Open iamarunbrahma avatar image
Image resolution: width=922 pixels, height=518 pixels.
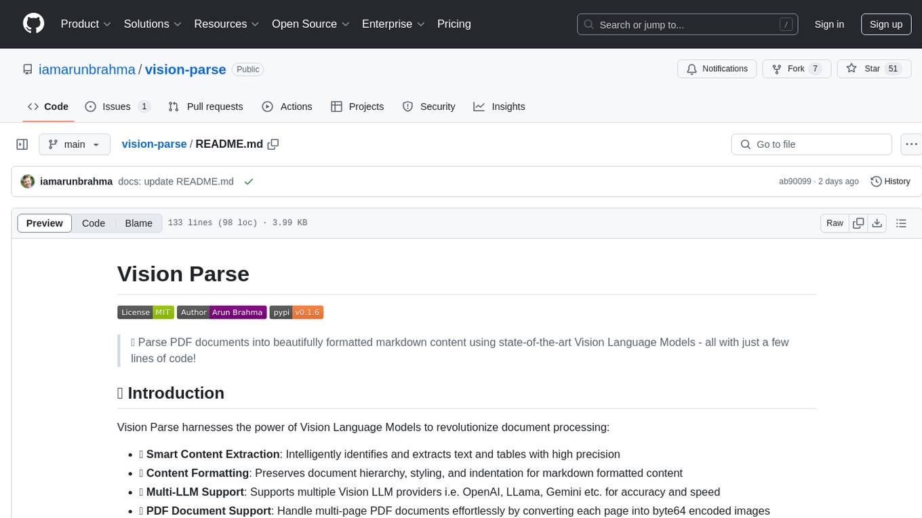[x=28, y=182]
